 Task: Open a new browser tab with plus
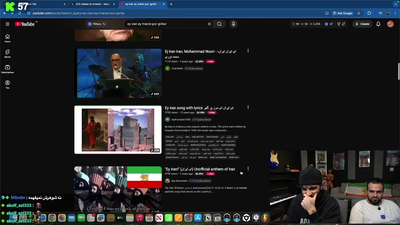[171, 4]
